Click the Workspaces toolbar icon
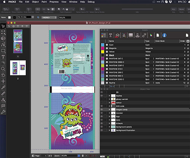 click(6, 9)
